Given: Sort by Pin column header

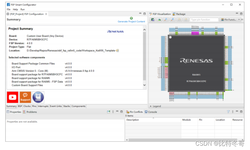Looking at the screenshot, I should tap(206, 120).
